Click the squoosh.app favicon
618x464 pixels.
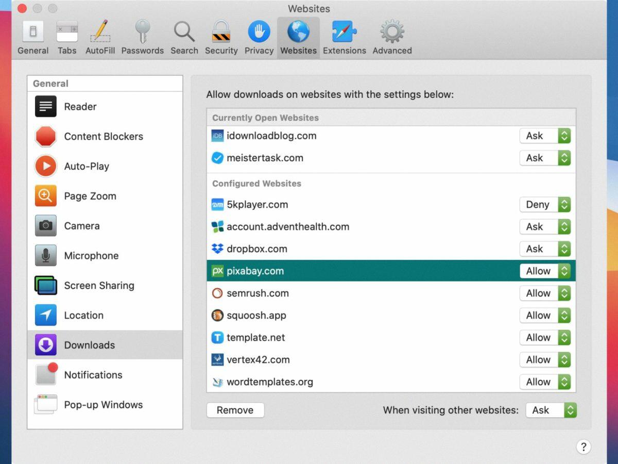coord(218,316)
